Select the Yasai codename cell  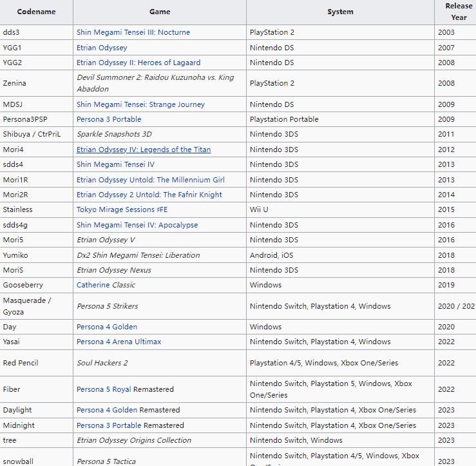pyautogui.click(x=37, y=342)
